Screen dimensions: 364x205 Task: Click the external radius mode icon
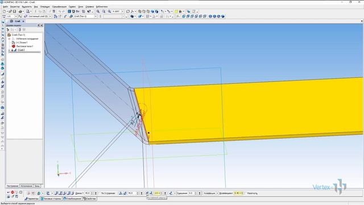151,193
